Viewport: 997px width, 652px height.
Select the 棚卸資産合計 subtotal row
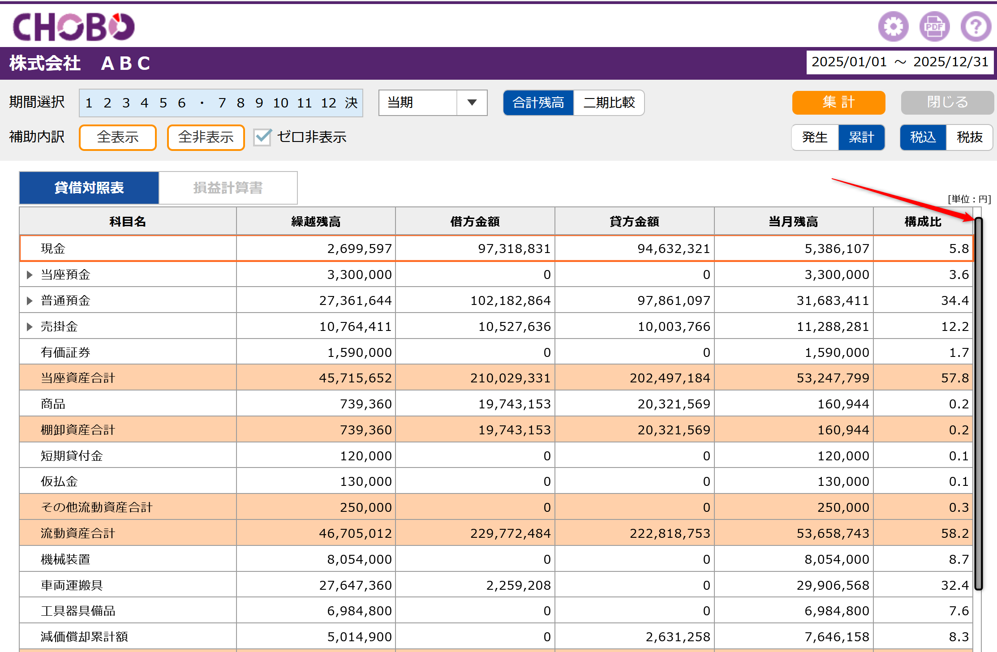click(496, 430)
